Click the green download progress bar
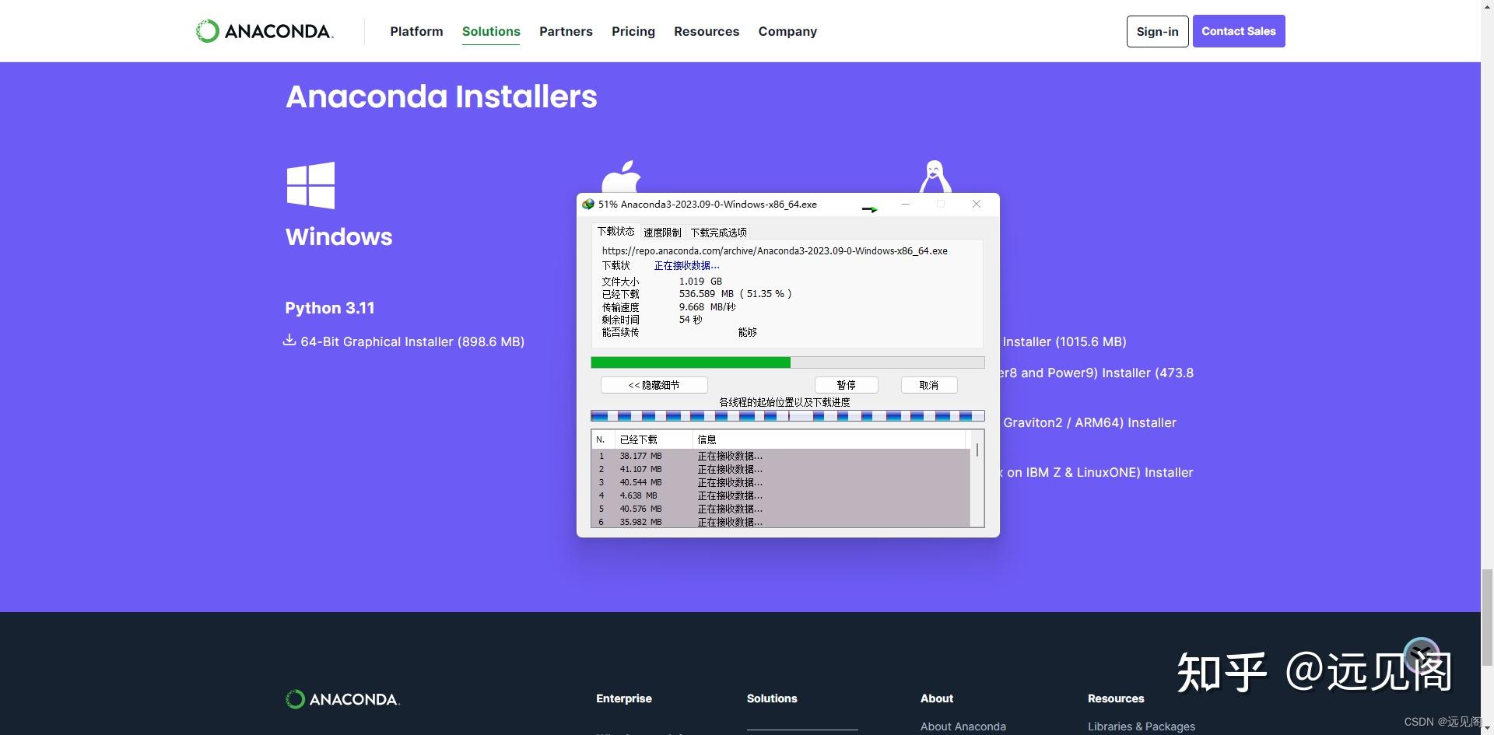 (689, 362)
